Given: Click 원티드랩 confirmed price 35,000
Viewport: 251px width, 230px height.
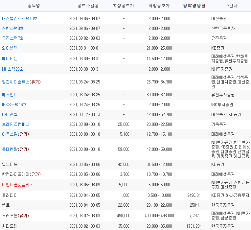Looking at the screenshot, I should click(124, 226).
